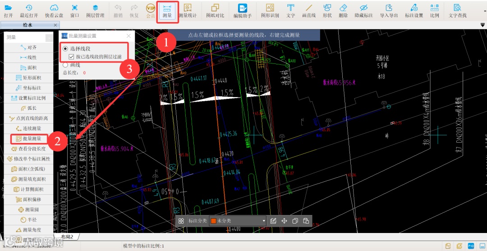The image size is (487, 251).
Task: Select 面积偏移 area offset
Action: coord(28,200)
